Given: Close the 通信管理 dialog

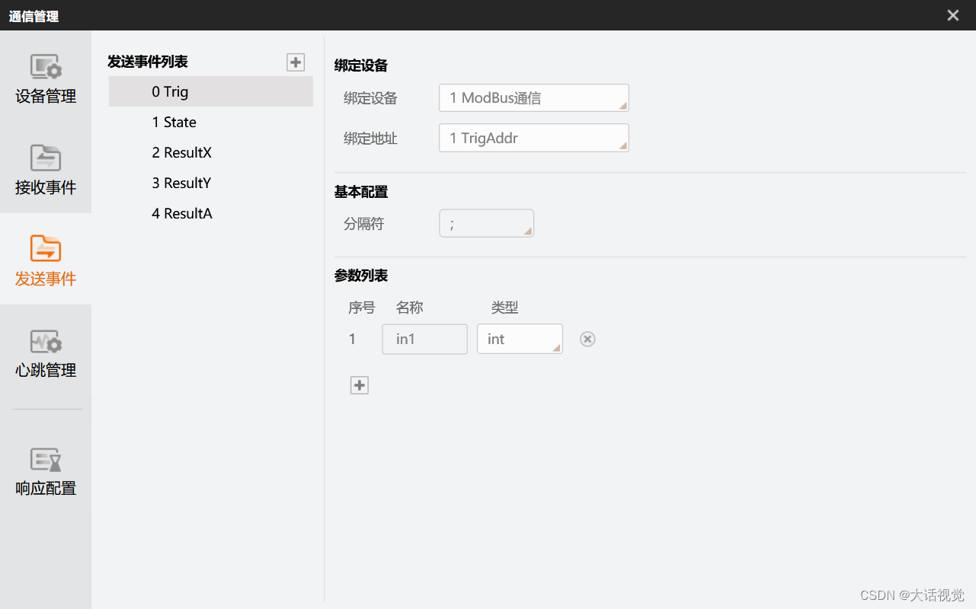Looking at the screenshot, I should tap(953, 15).
